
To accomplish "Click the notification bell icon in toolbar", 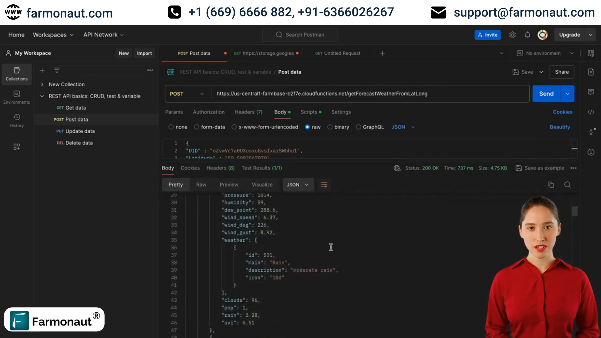I will [527, 35].
